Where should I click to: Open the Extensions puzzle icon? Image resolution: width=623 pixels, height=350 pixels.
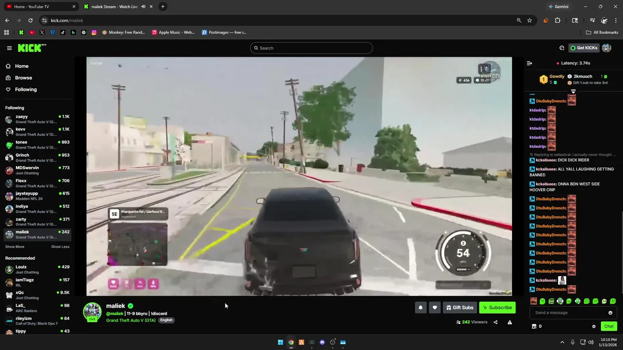click(558, 20)
